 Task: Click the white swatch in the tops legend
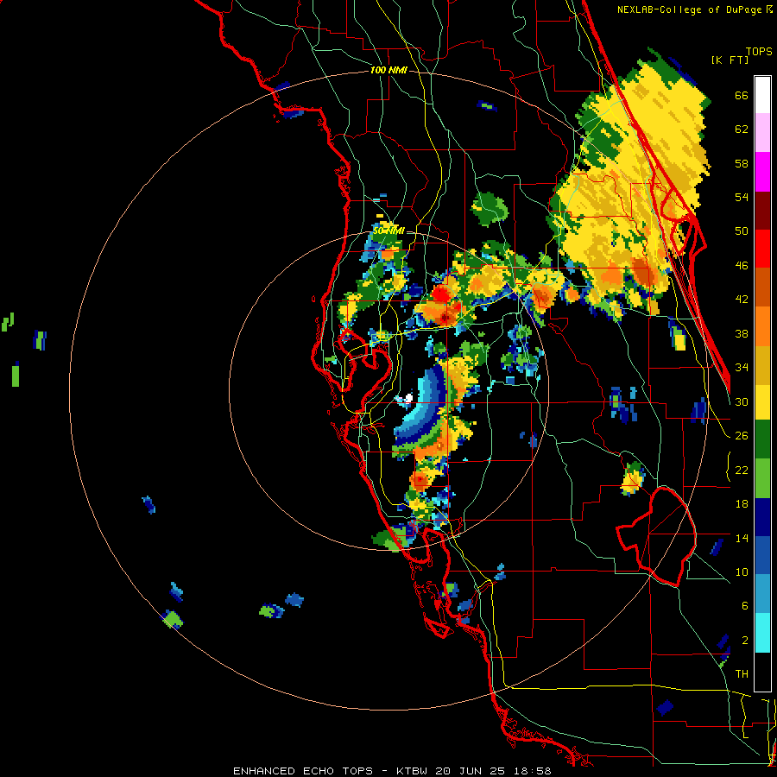pyautogui.click(x=762, y=95)
